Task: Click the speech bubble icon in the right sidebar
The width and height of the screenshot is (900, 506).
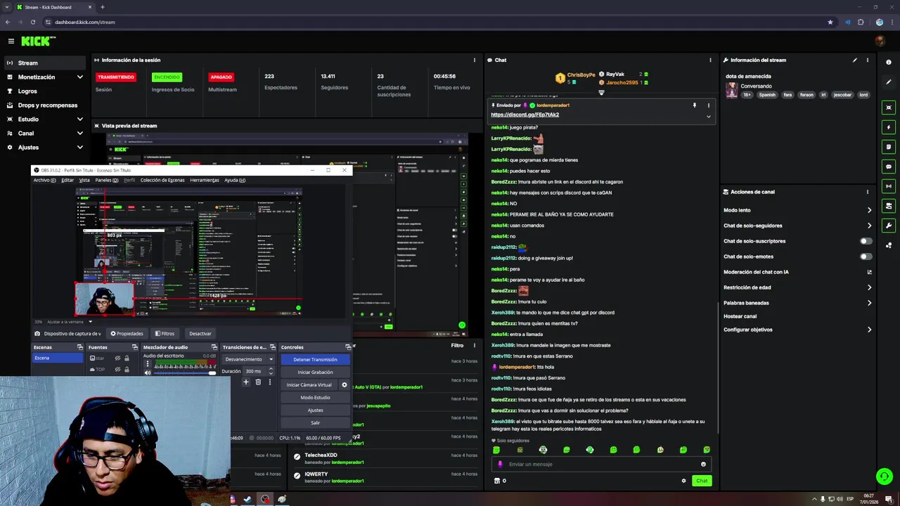Action: [x=889, y=167]
